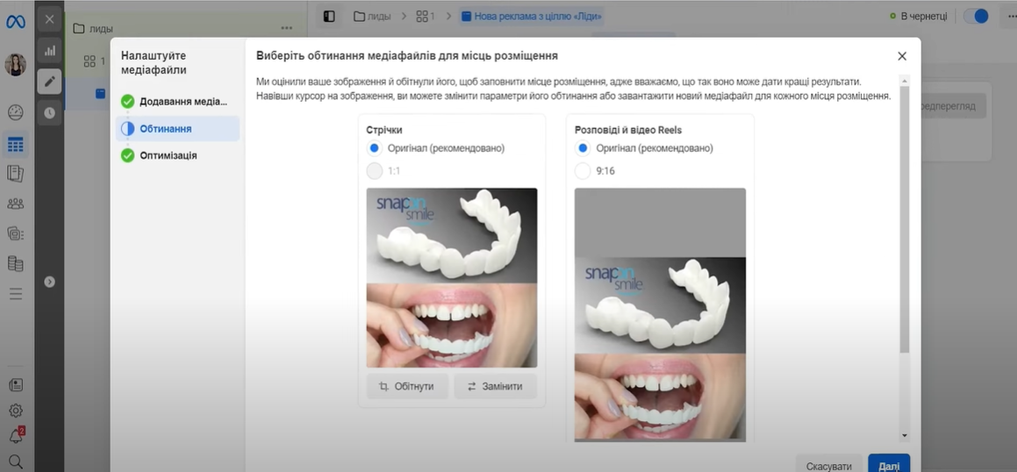Toggle the ad publish switch
Image resolution: width=1017 pixels, height=472 pixels.
click(976, 16)
